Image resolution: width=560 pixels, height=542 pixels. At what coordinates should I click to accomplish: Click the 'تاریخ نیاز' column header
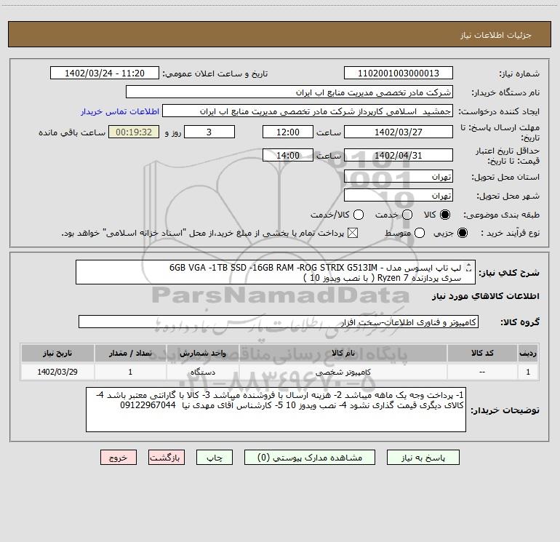[57, 353]
